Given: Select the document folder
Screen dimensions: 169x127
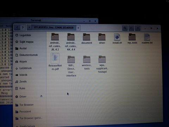Looking at the screenshot, I should 87,38.
